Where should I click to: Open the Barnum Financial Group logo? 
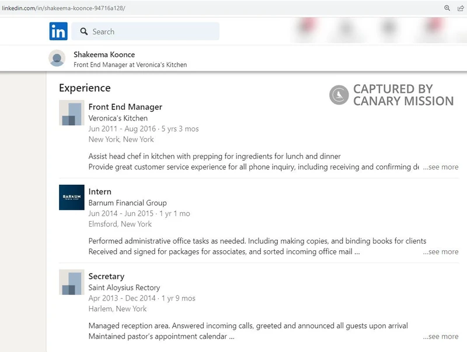click(x=71, y=197)
